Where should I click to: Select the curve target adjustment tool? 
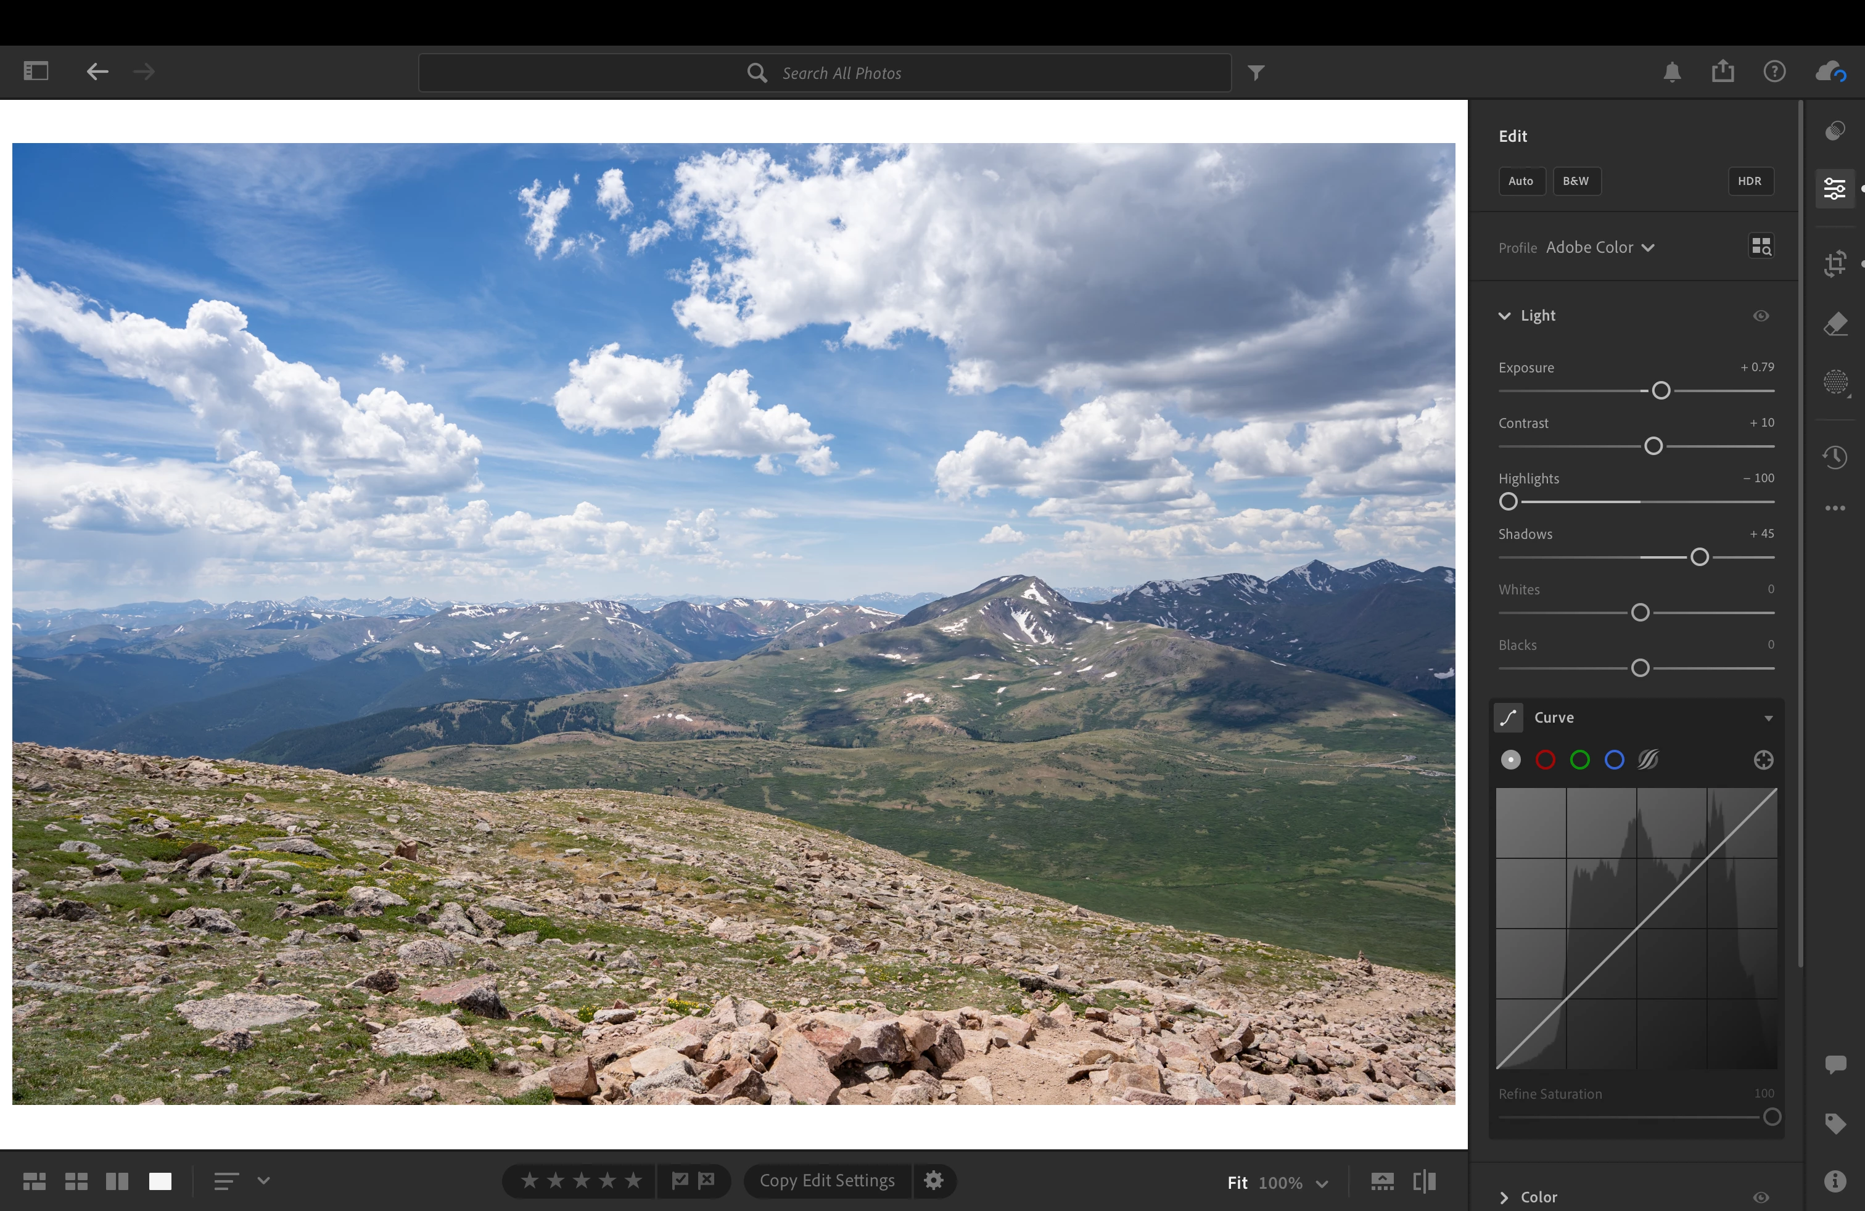(x=1763, y=760)
